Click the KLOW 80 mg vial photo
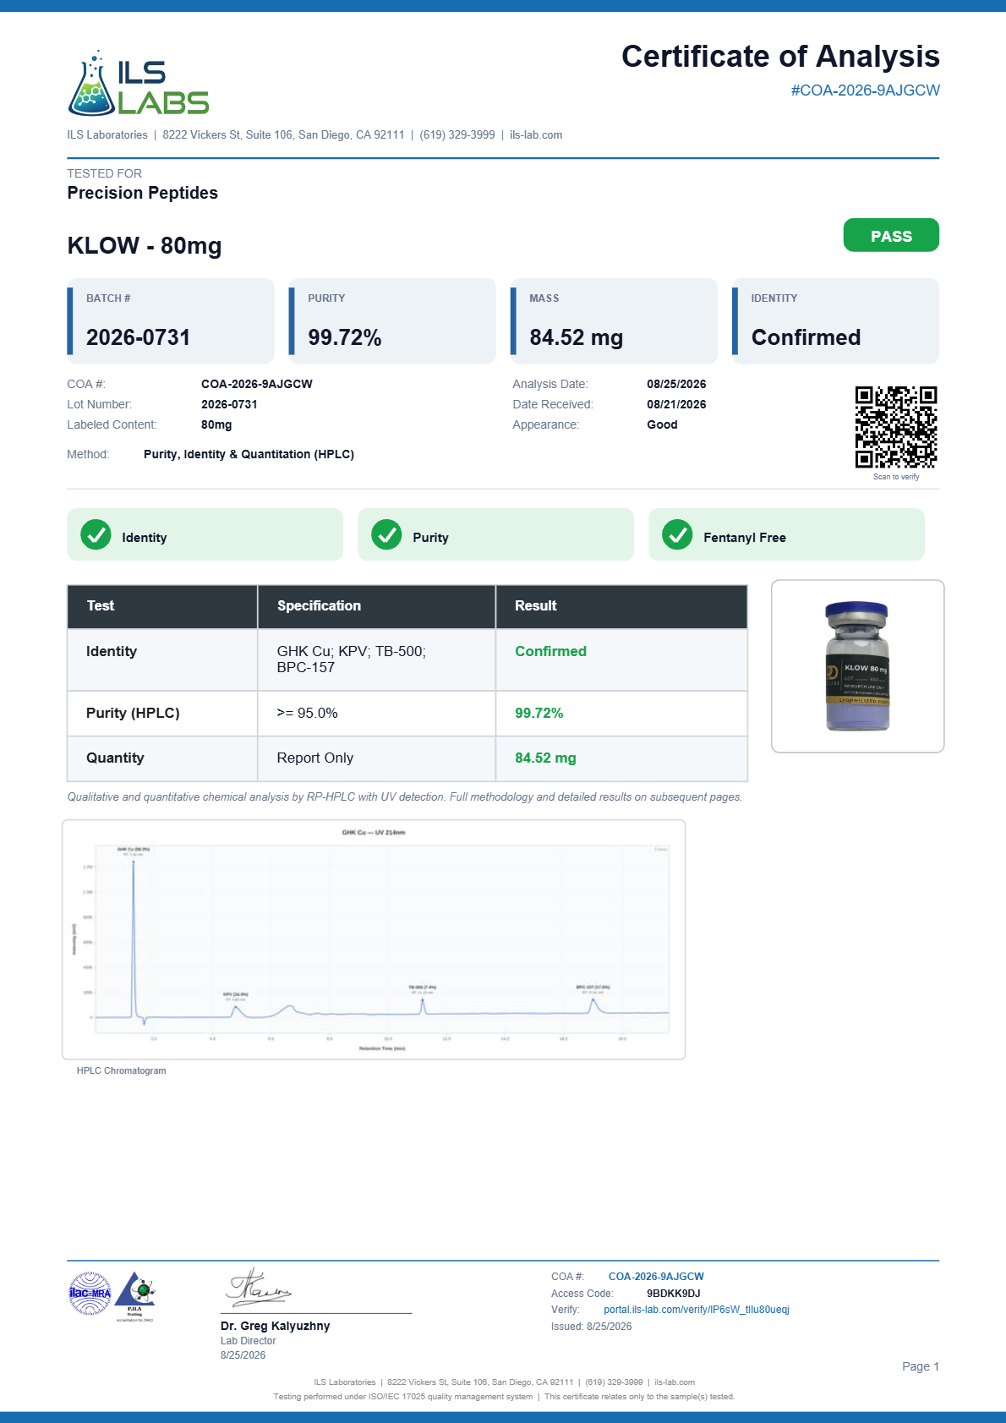The width and height of the screenshot is (1006, 1423). (858, 666)
